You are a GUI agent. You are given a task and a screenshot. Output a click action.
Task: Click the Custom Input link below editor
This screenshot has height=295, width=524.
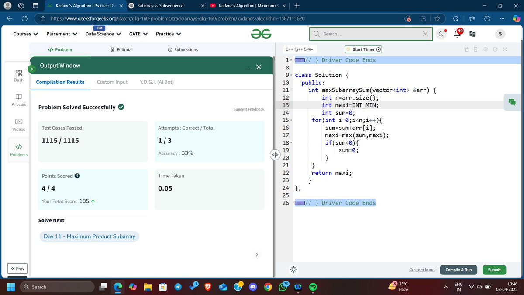click(422, 270)
